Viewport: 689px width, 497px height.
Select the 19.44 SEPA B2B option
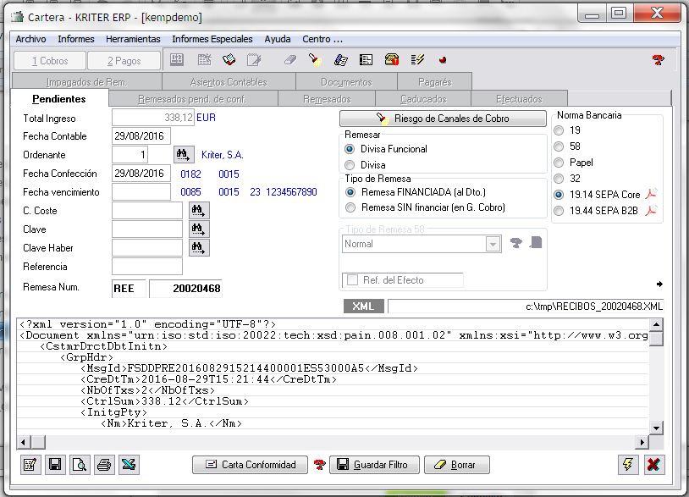pyautogui.click(x=559, y=211)
